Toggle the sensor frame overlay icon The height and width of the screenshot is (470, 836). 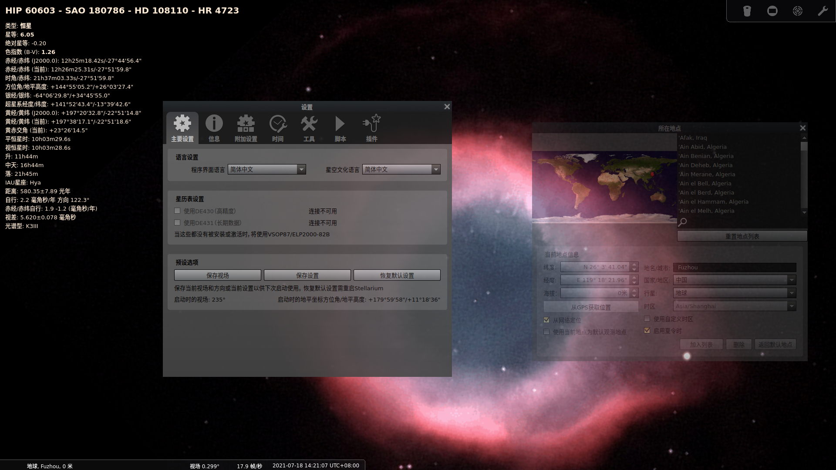tap(772, 11)
